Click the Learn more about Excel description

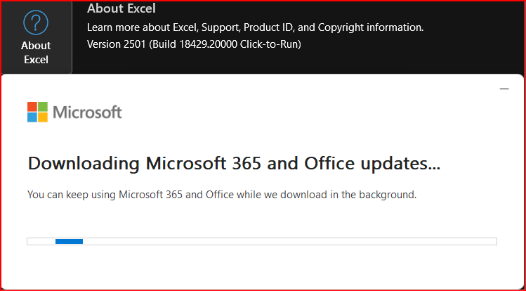coord(255,27)
